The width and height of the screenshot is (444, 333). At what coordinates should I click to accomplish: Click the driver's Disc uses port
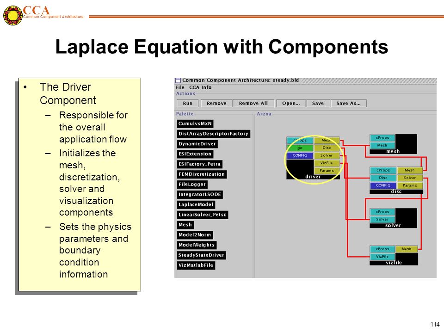[327, 148]
